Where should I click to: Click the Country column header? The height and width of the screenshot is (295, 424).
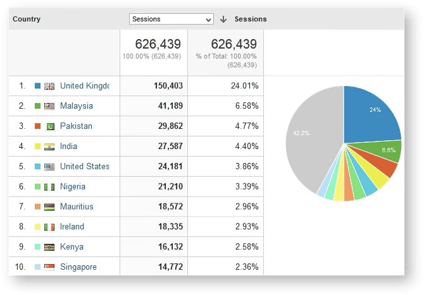pyautogui.click(x=27, y=19)
